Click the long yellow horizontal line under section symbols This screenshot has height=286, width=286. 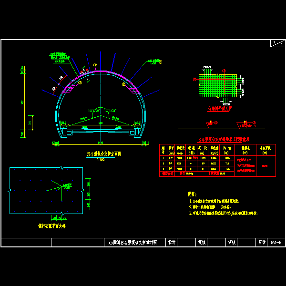tap(222, 129)
